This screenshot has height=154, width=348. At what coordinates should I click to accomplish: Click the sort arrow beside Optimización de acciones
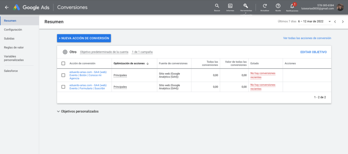click(x=147, y=63)
